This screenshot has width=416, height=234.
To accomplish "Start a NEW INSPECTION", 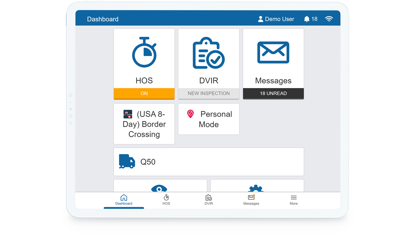I will point(209,93).
